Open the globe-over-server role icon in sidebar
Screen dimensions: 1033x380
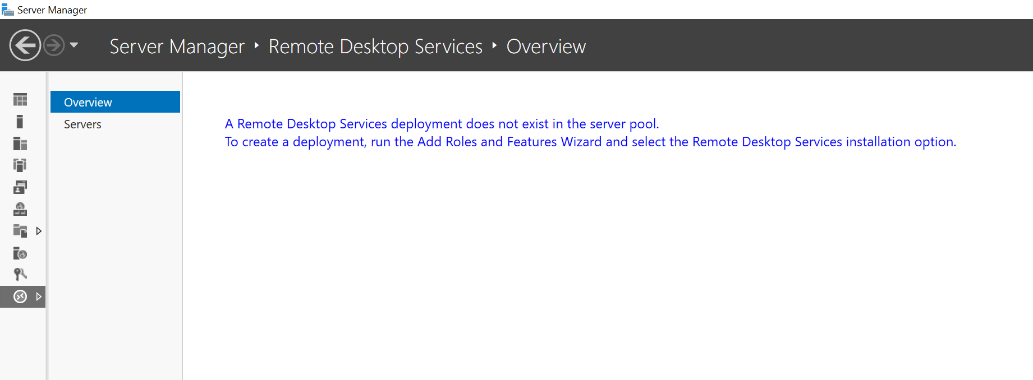pyautogui.click(x=20, y=209)
